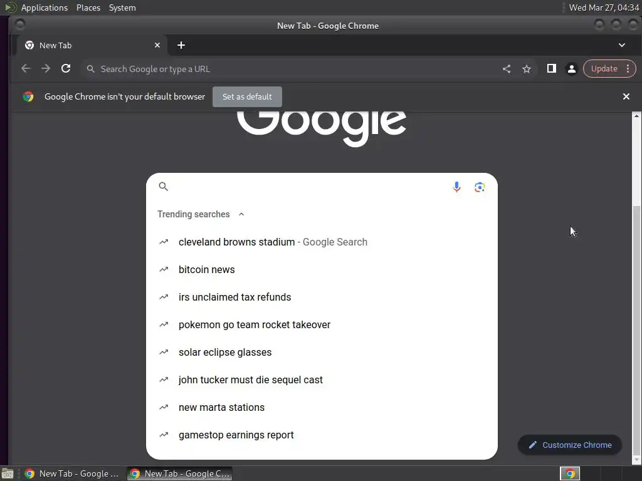Click the MATE logo icon by Applications
The image size is (642, 481).
tap(10, 8)
